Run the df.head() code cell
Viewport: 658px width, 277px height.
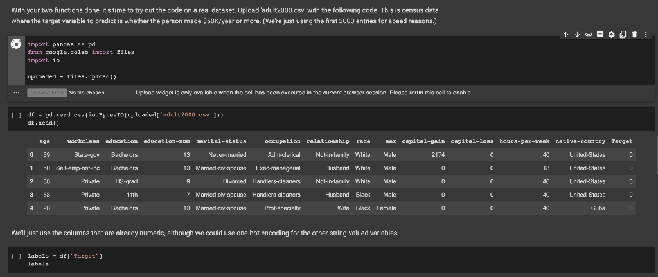click(x=16, y=114)
